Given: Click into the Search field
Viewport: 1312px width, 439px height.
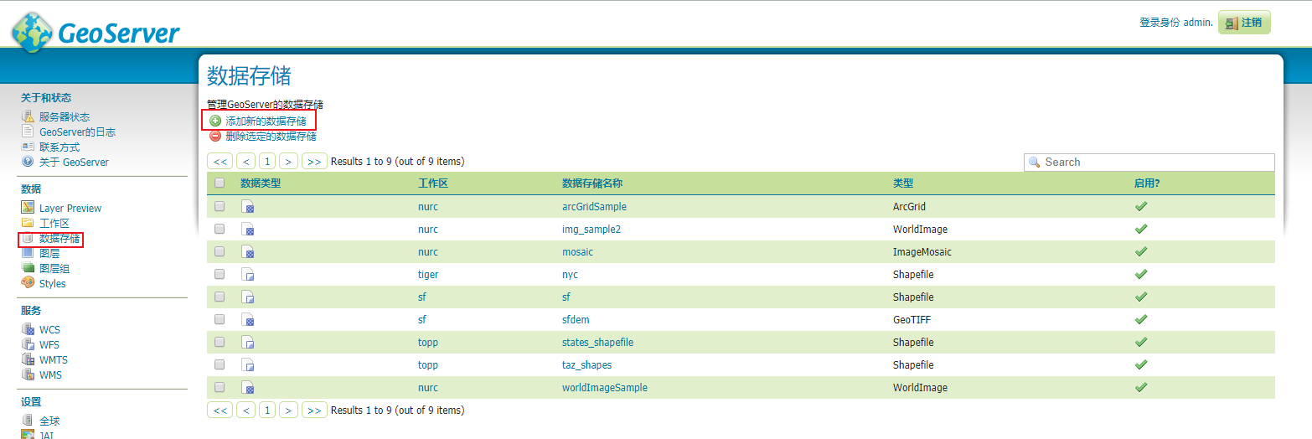Looking at the screenshot, I should click(x=1149, y=162).
